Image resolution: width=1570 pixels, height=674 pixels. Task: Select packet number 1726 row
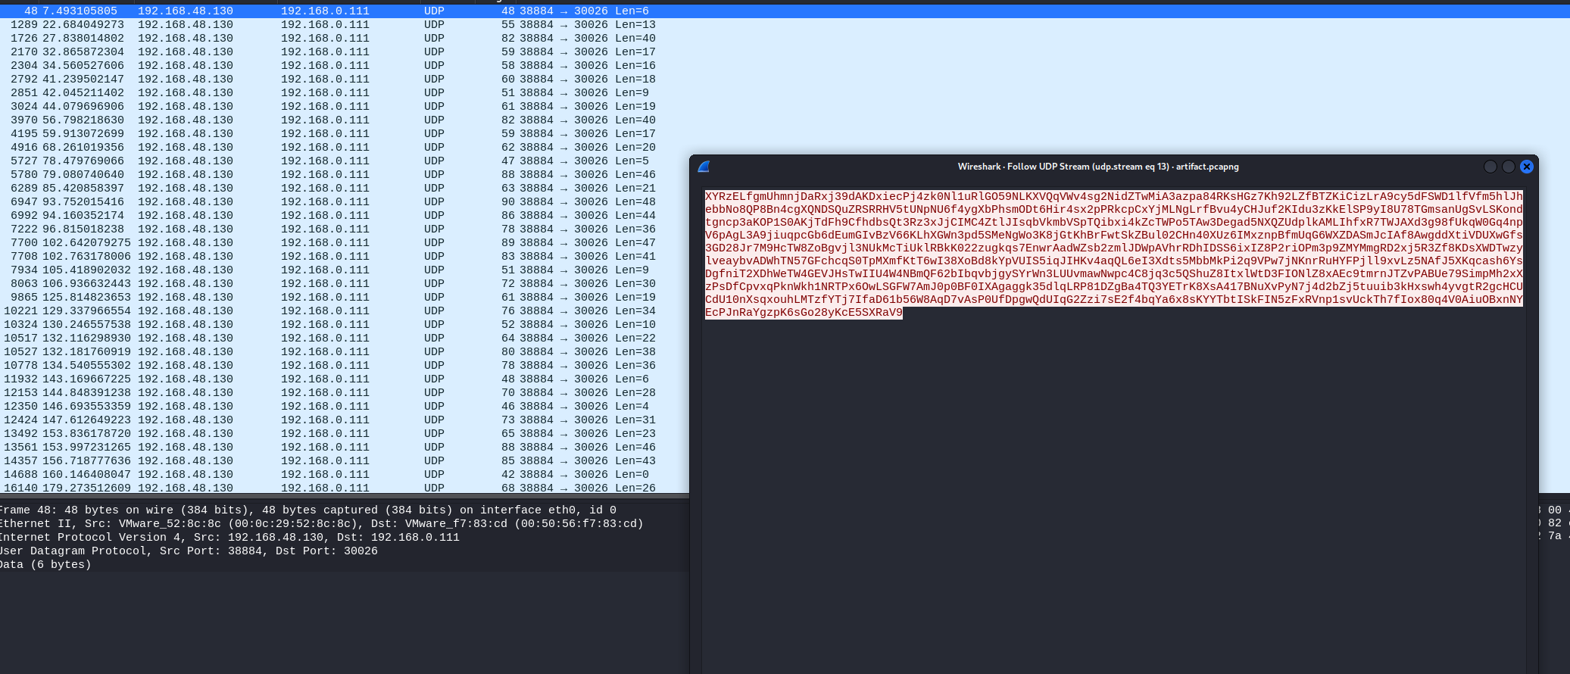click(785, 39)
